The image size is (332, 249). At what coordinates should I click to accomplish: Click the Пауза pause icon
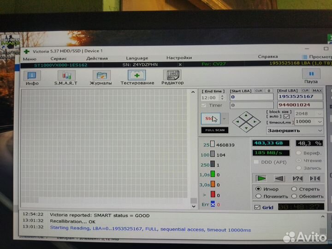click(x=311, y=74)
